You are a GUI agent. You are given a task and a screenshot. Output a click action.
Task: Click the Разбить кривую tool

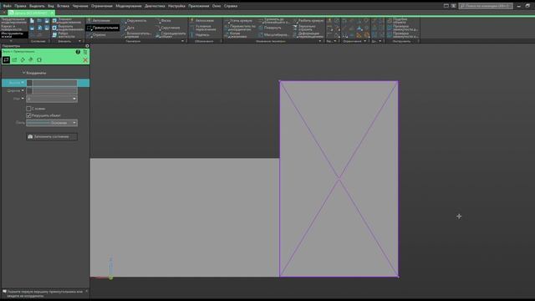click(308, 21)
